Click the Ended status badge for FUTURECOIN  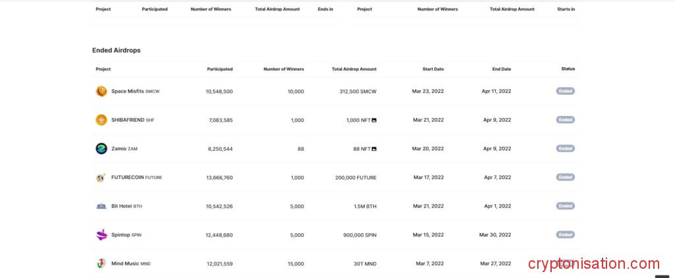pos(565,177)
